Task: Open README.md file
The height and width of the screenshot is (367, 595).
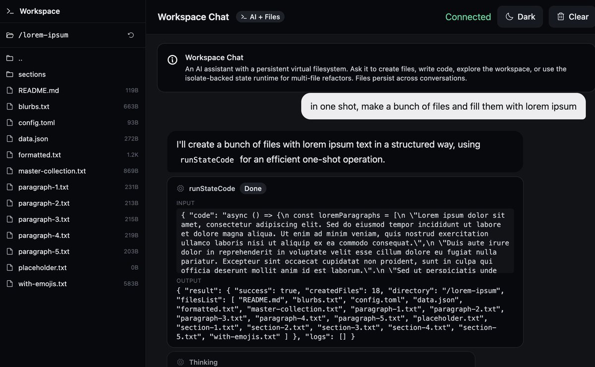Action: pyautogui.click(x=72, y=91)
